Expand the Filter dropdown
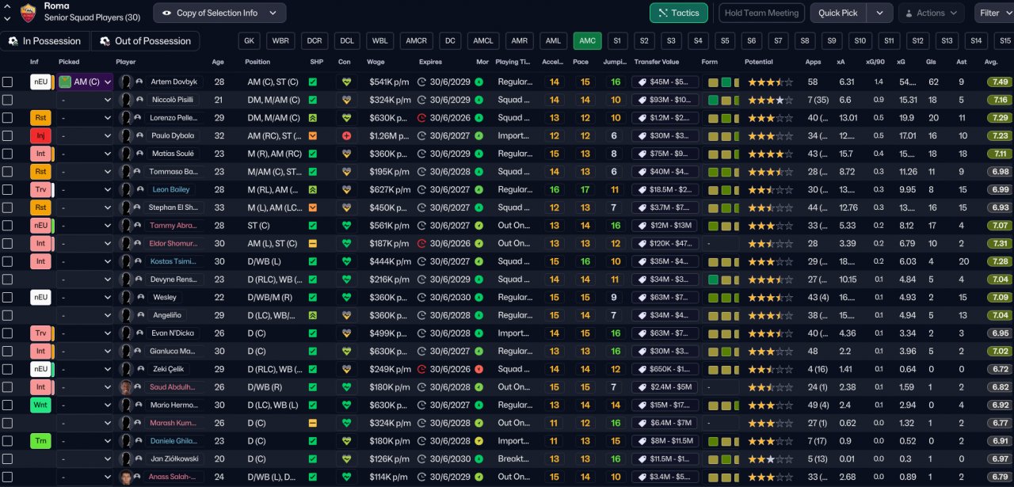The image size is (1014, 487). (995, 13)
